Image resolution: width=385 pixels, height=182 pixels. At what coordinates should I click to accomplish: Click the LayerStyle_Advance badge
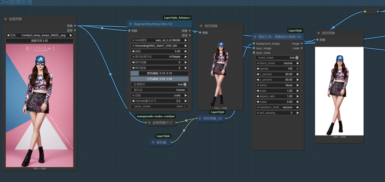point(177,18)
